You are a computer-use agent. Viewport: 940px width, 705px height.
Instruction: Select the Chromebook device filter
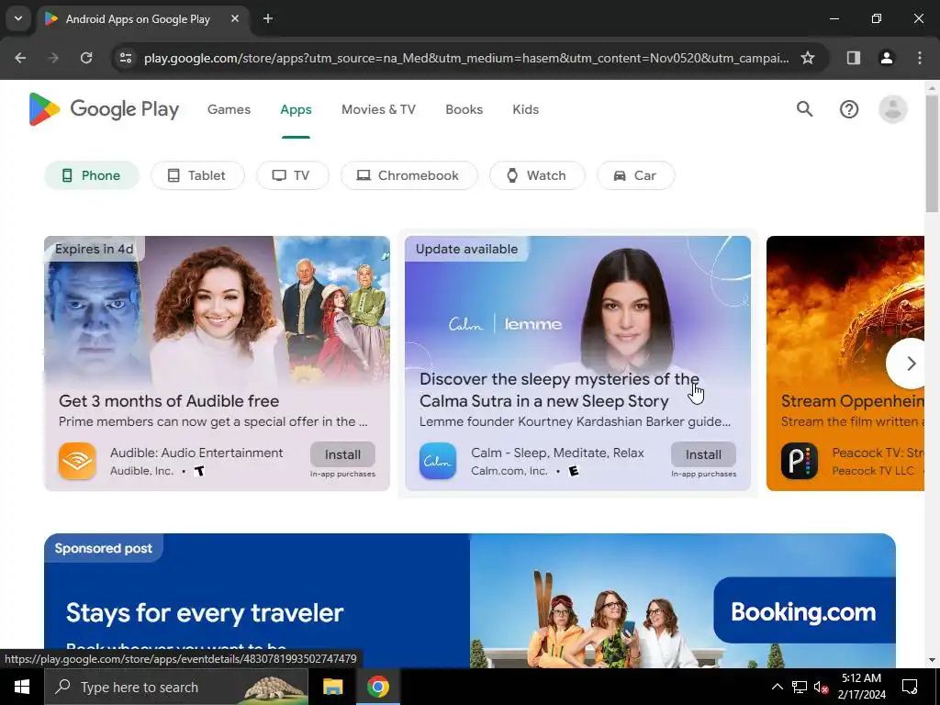(x=409, y=175)
